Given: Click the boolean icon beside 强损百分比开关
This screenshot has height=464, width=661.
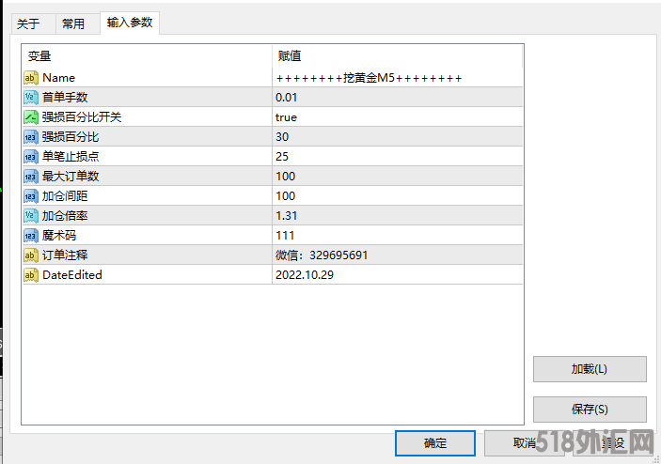Looking at the screenshot, I should 31,117.
